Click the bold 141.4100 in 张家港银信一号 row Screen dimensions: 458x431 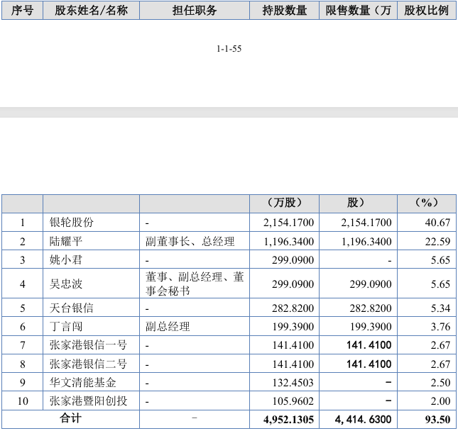(x=369, y=345)
